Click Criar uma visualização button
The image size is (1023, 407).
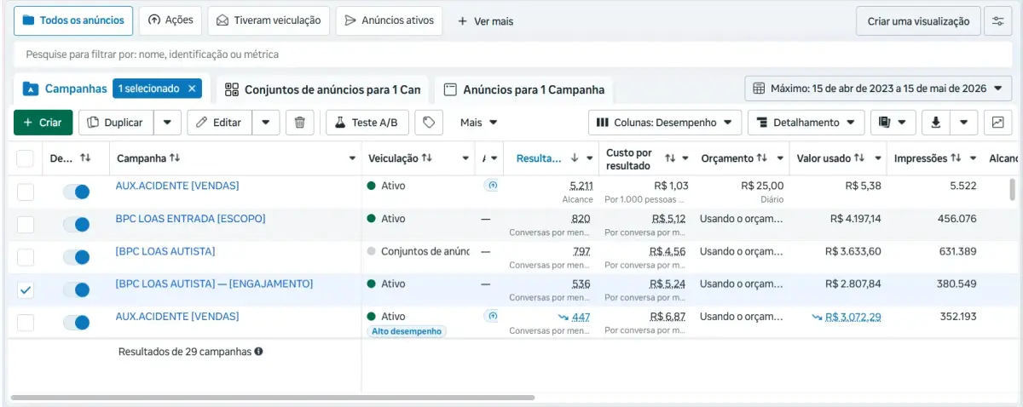coord(918,21)
